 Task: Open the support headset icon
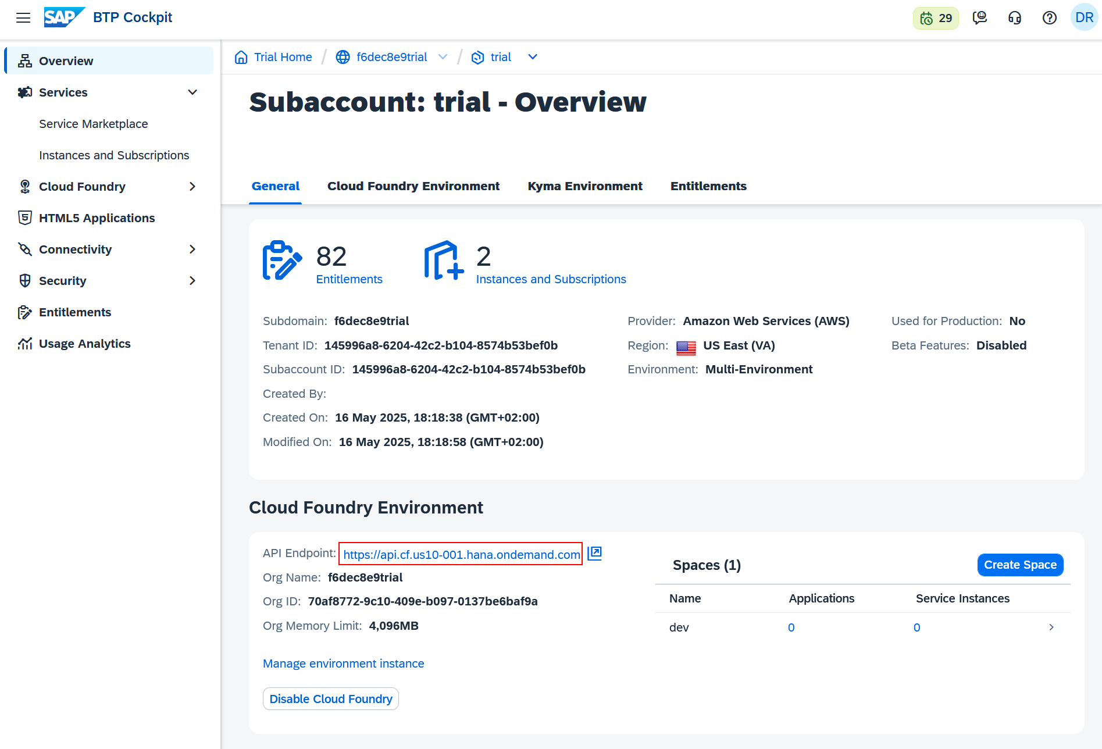click(1015, 18)
